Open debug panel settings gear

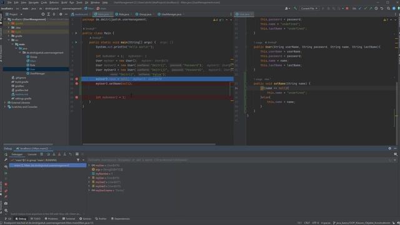click(x=389, y=149)
